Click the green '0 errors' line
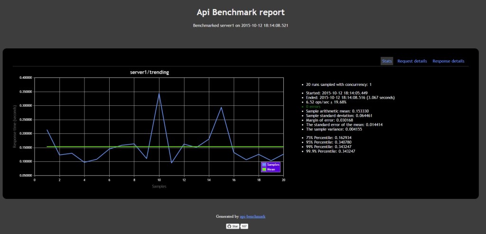486x234 pixels. [x=313, y=106]
